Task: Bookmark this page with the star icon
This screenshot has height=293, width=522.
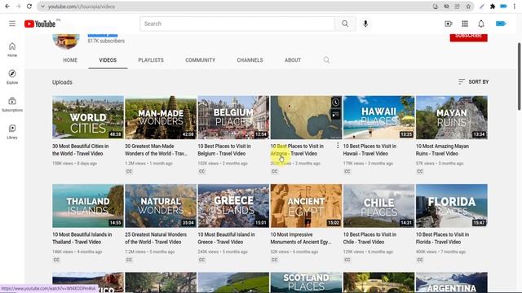Action: tap(468, 7)
